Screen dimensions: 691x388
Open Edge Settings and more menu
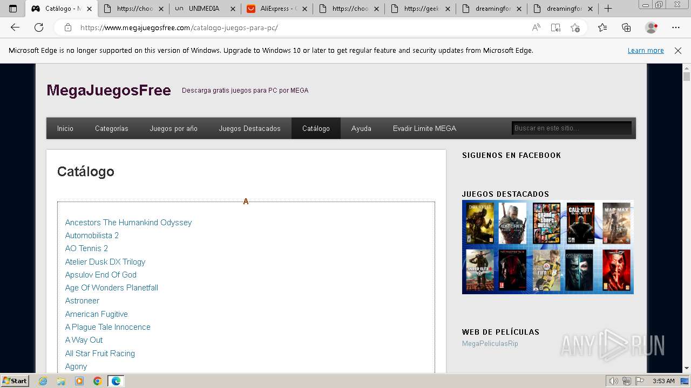[676, 27]
